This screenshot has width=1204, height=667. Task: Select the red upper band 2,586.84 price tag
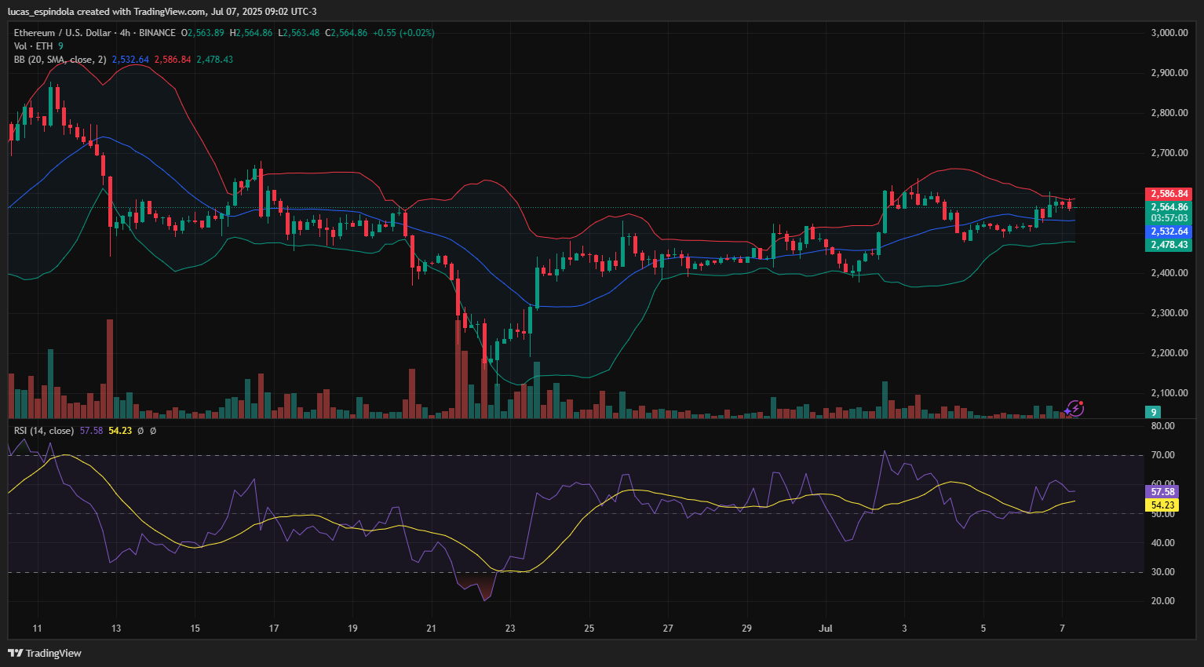pyautogui.click(x=1169, y=194)
